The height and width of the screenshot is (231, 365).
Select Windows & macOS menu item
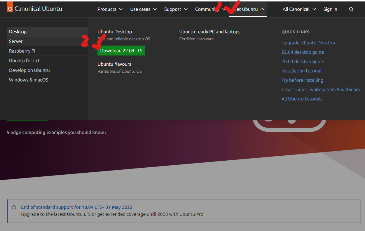(47, 80)
